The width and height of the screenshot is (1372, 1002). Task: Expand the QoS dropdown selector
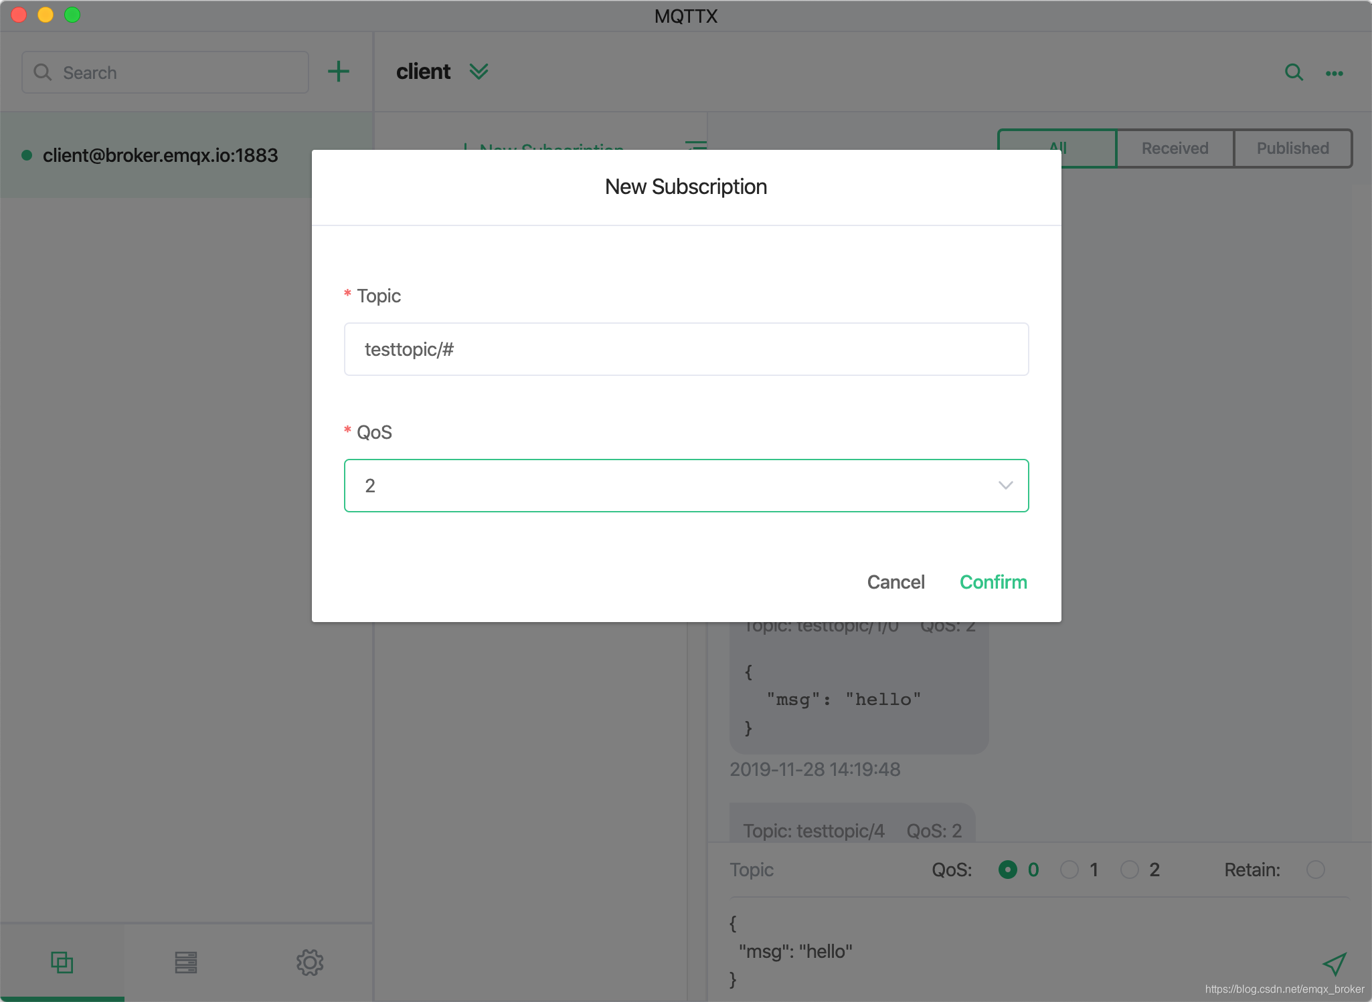pyautogui.click(x=1005, y=484)
